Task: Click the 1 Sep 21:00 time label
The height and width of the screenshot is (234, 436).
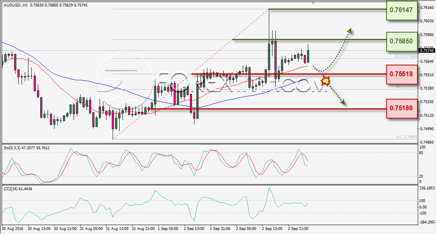Action: click(x=220, y=229)
